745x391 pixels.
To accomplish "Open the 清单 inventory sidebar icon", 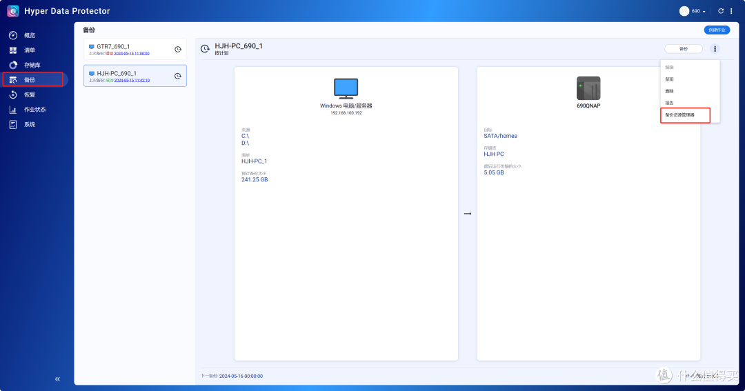I will point(13,50).
